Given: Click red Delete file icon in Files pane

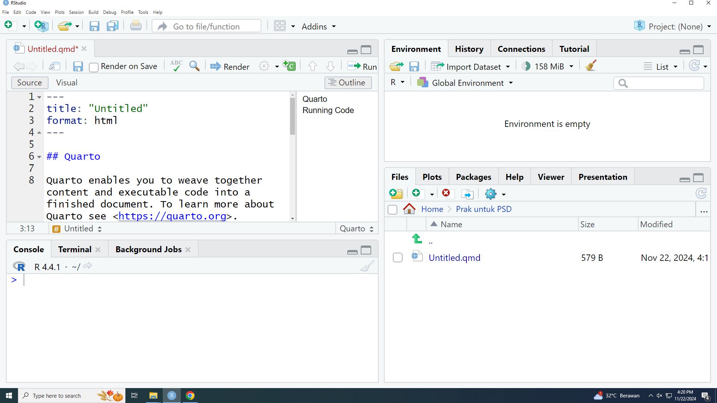Looking at the screenshot, I should click(446, 193).
